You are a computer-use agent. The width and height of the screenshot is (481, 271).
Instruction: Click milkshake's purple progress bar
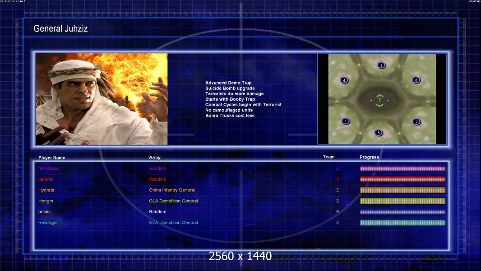pyautogui.click(x=403, y=168)
